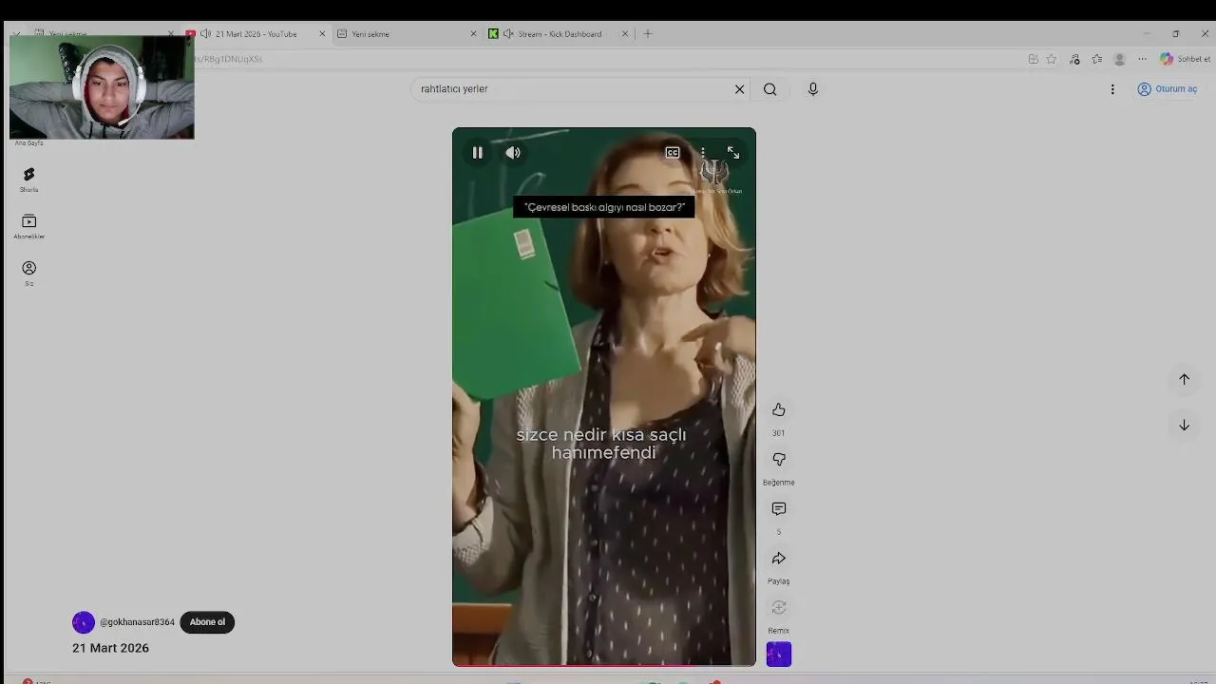
Task: Click the video progress bar
Action: pos(604,665)
